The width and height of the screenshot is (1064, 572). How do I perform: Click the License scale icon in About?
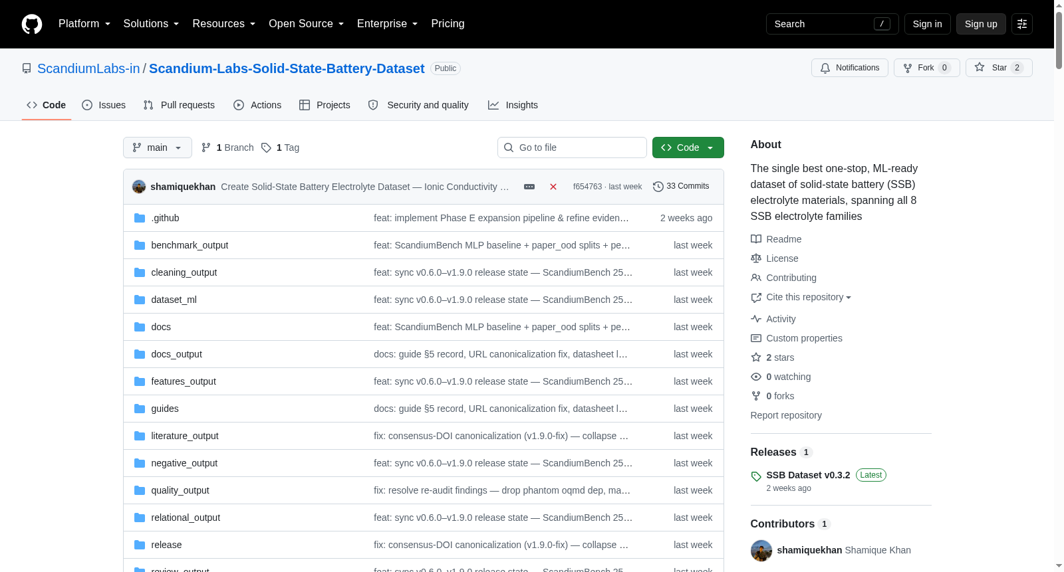pos(756,258)
